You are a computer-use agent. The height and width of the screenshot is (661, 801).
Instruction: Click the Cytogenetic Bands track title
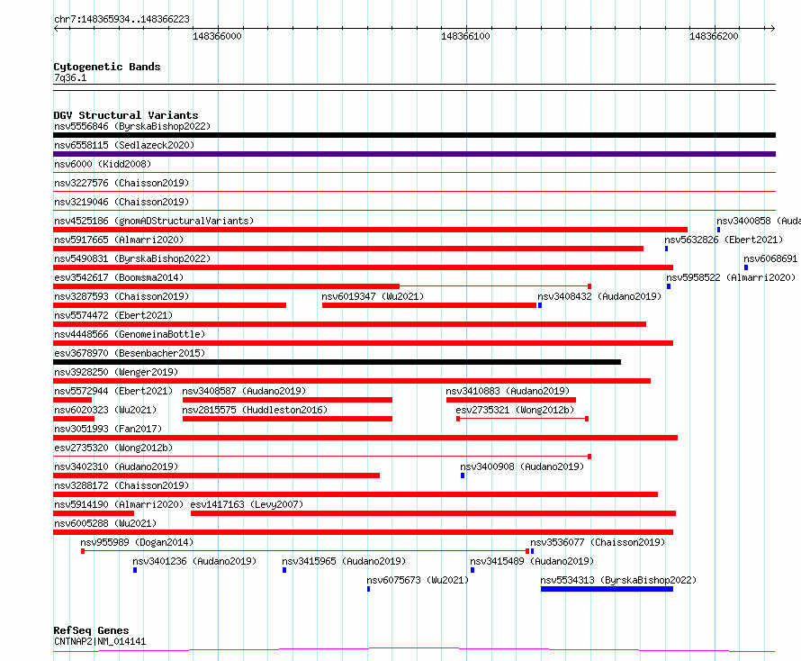pyautogui.click(x=107, y=67)
